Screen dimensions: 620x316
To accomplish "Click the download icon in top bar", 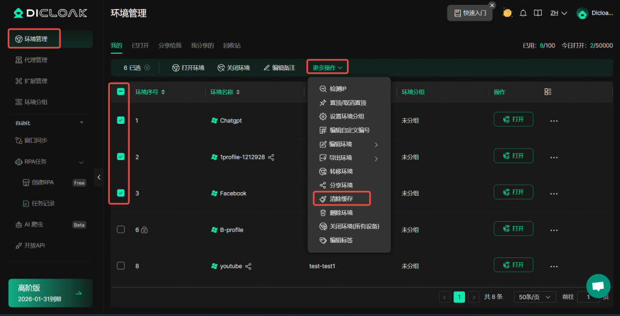I will (x=536, y=13).
